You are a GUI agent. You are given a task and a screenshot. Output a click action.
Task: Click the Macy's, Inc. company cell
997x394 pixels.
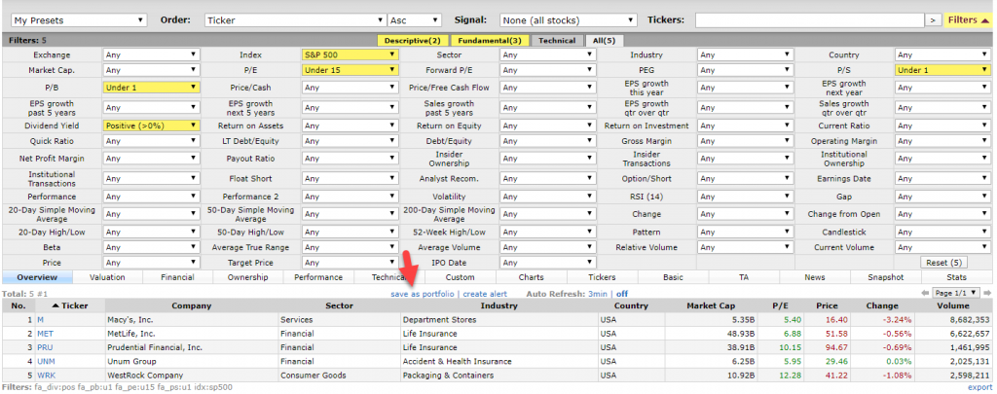pyautogui.click(x=192, y=320)
